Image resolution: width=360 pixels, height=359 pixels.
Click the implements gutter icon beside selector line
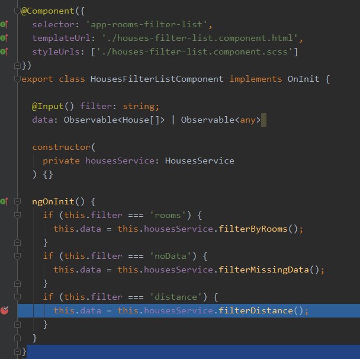click(x=4, y=24)
